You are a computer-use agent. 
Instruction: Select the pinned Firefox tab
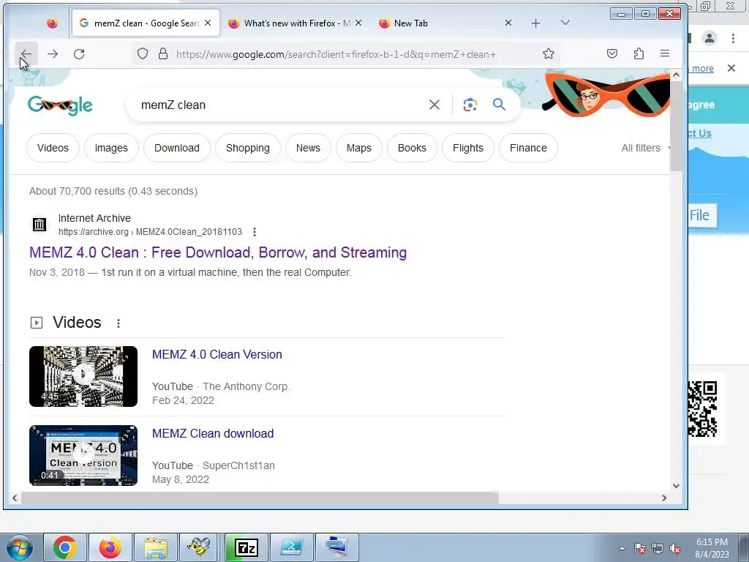(52, 23)
